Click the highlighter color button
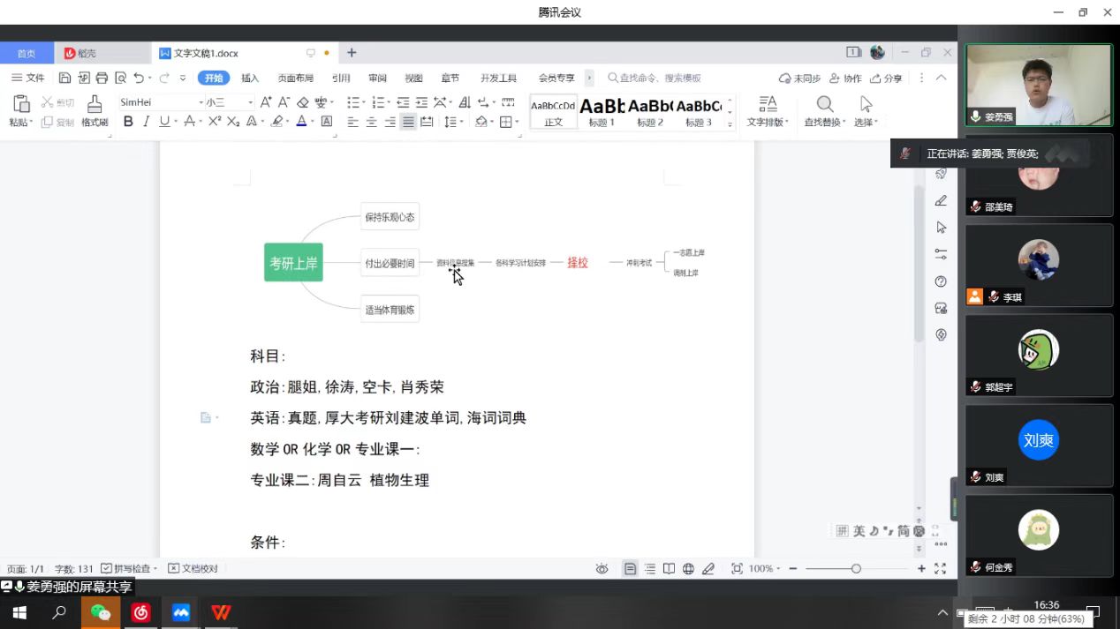Screen dimensions: 1120x629 click(277, 122)
